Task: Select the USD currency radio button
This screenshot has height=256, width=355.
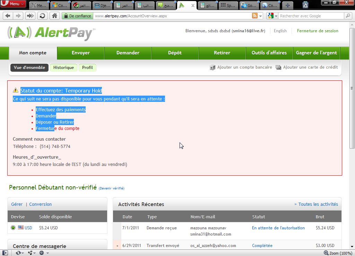Action: [x=13, y=228]
